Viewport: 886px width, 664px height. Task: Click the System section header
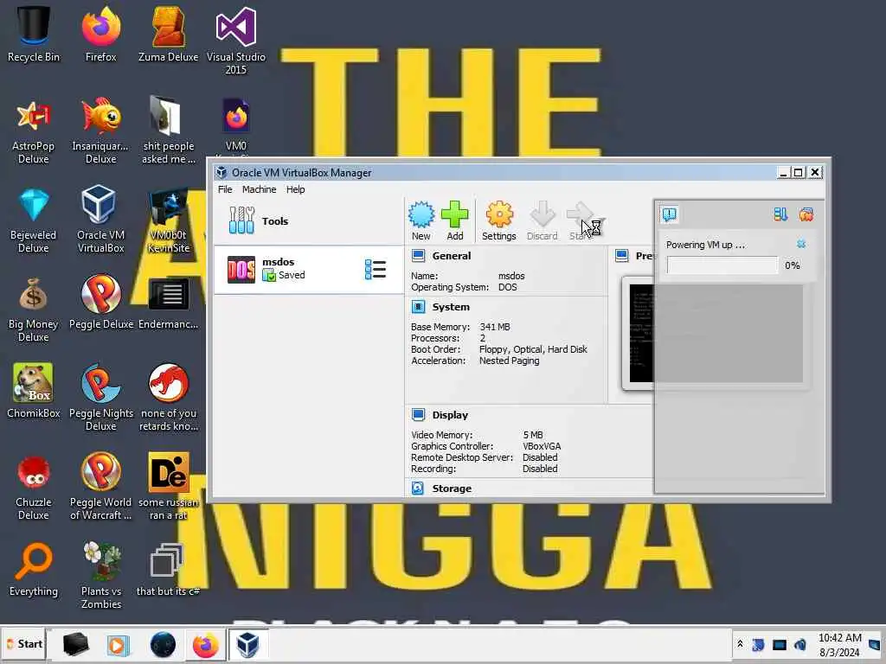450,307
